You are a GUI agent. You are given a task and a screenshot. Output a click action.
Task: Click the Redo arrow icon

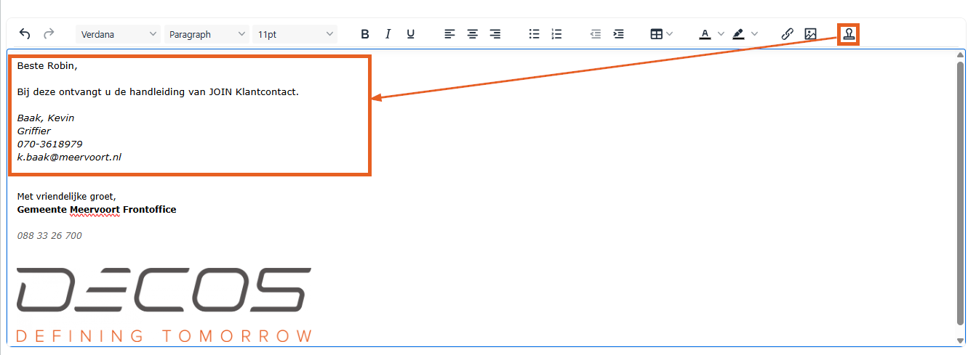[x=49, y=34]
